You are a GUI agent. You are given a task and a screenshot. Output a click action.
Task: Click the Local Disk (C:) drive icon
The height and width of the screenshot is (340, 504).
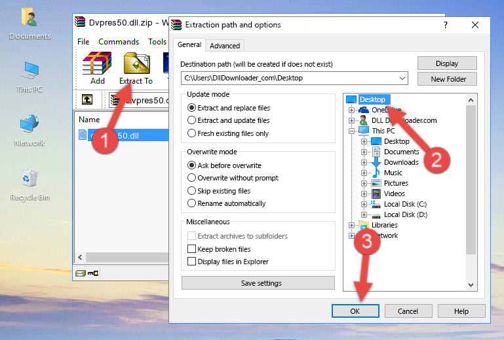[376, 204]
